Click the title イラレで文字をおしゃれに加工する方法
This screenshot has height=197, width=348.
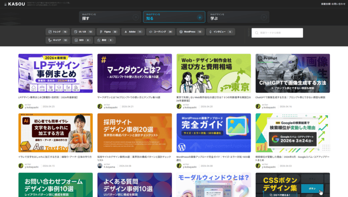55,157
